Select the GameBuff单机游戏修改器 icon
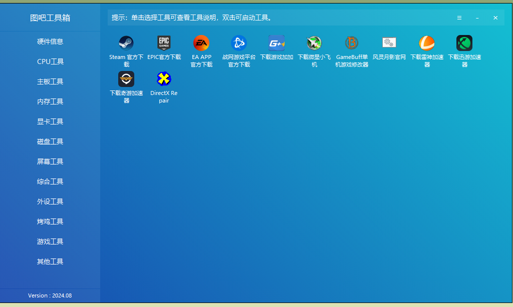This screenshot has height=307, width=513. click(x=352, y=43)
